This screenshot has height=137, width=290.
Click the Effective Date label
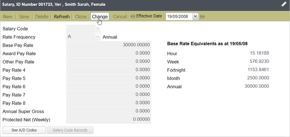(149, 16)
